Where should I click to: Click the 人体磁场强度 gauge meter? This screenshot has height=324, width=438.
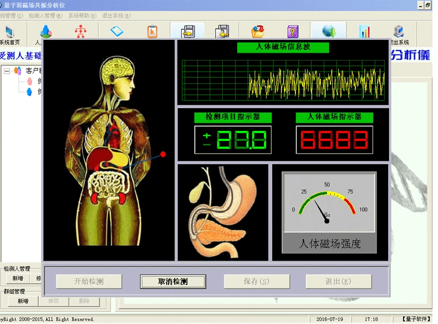pos(329,202)
